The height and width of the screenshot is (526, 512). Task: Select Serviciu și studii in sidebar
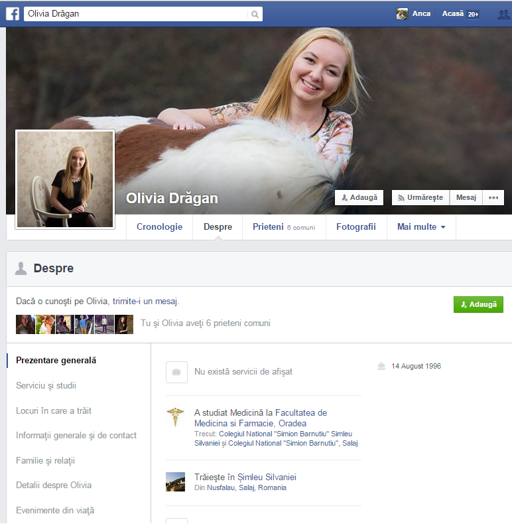coord(50,386)
